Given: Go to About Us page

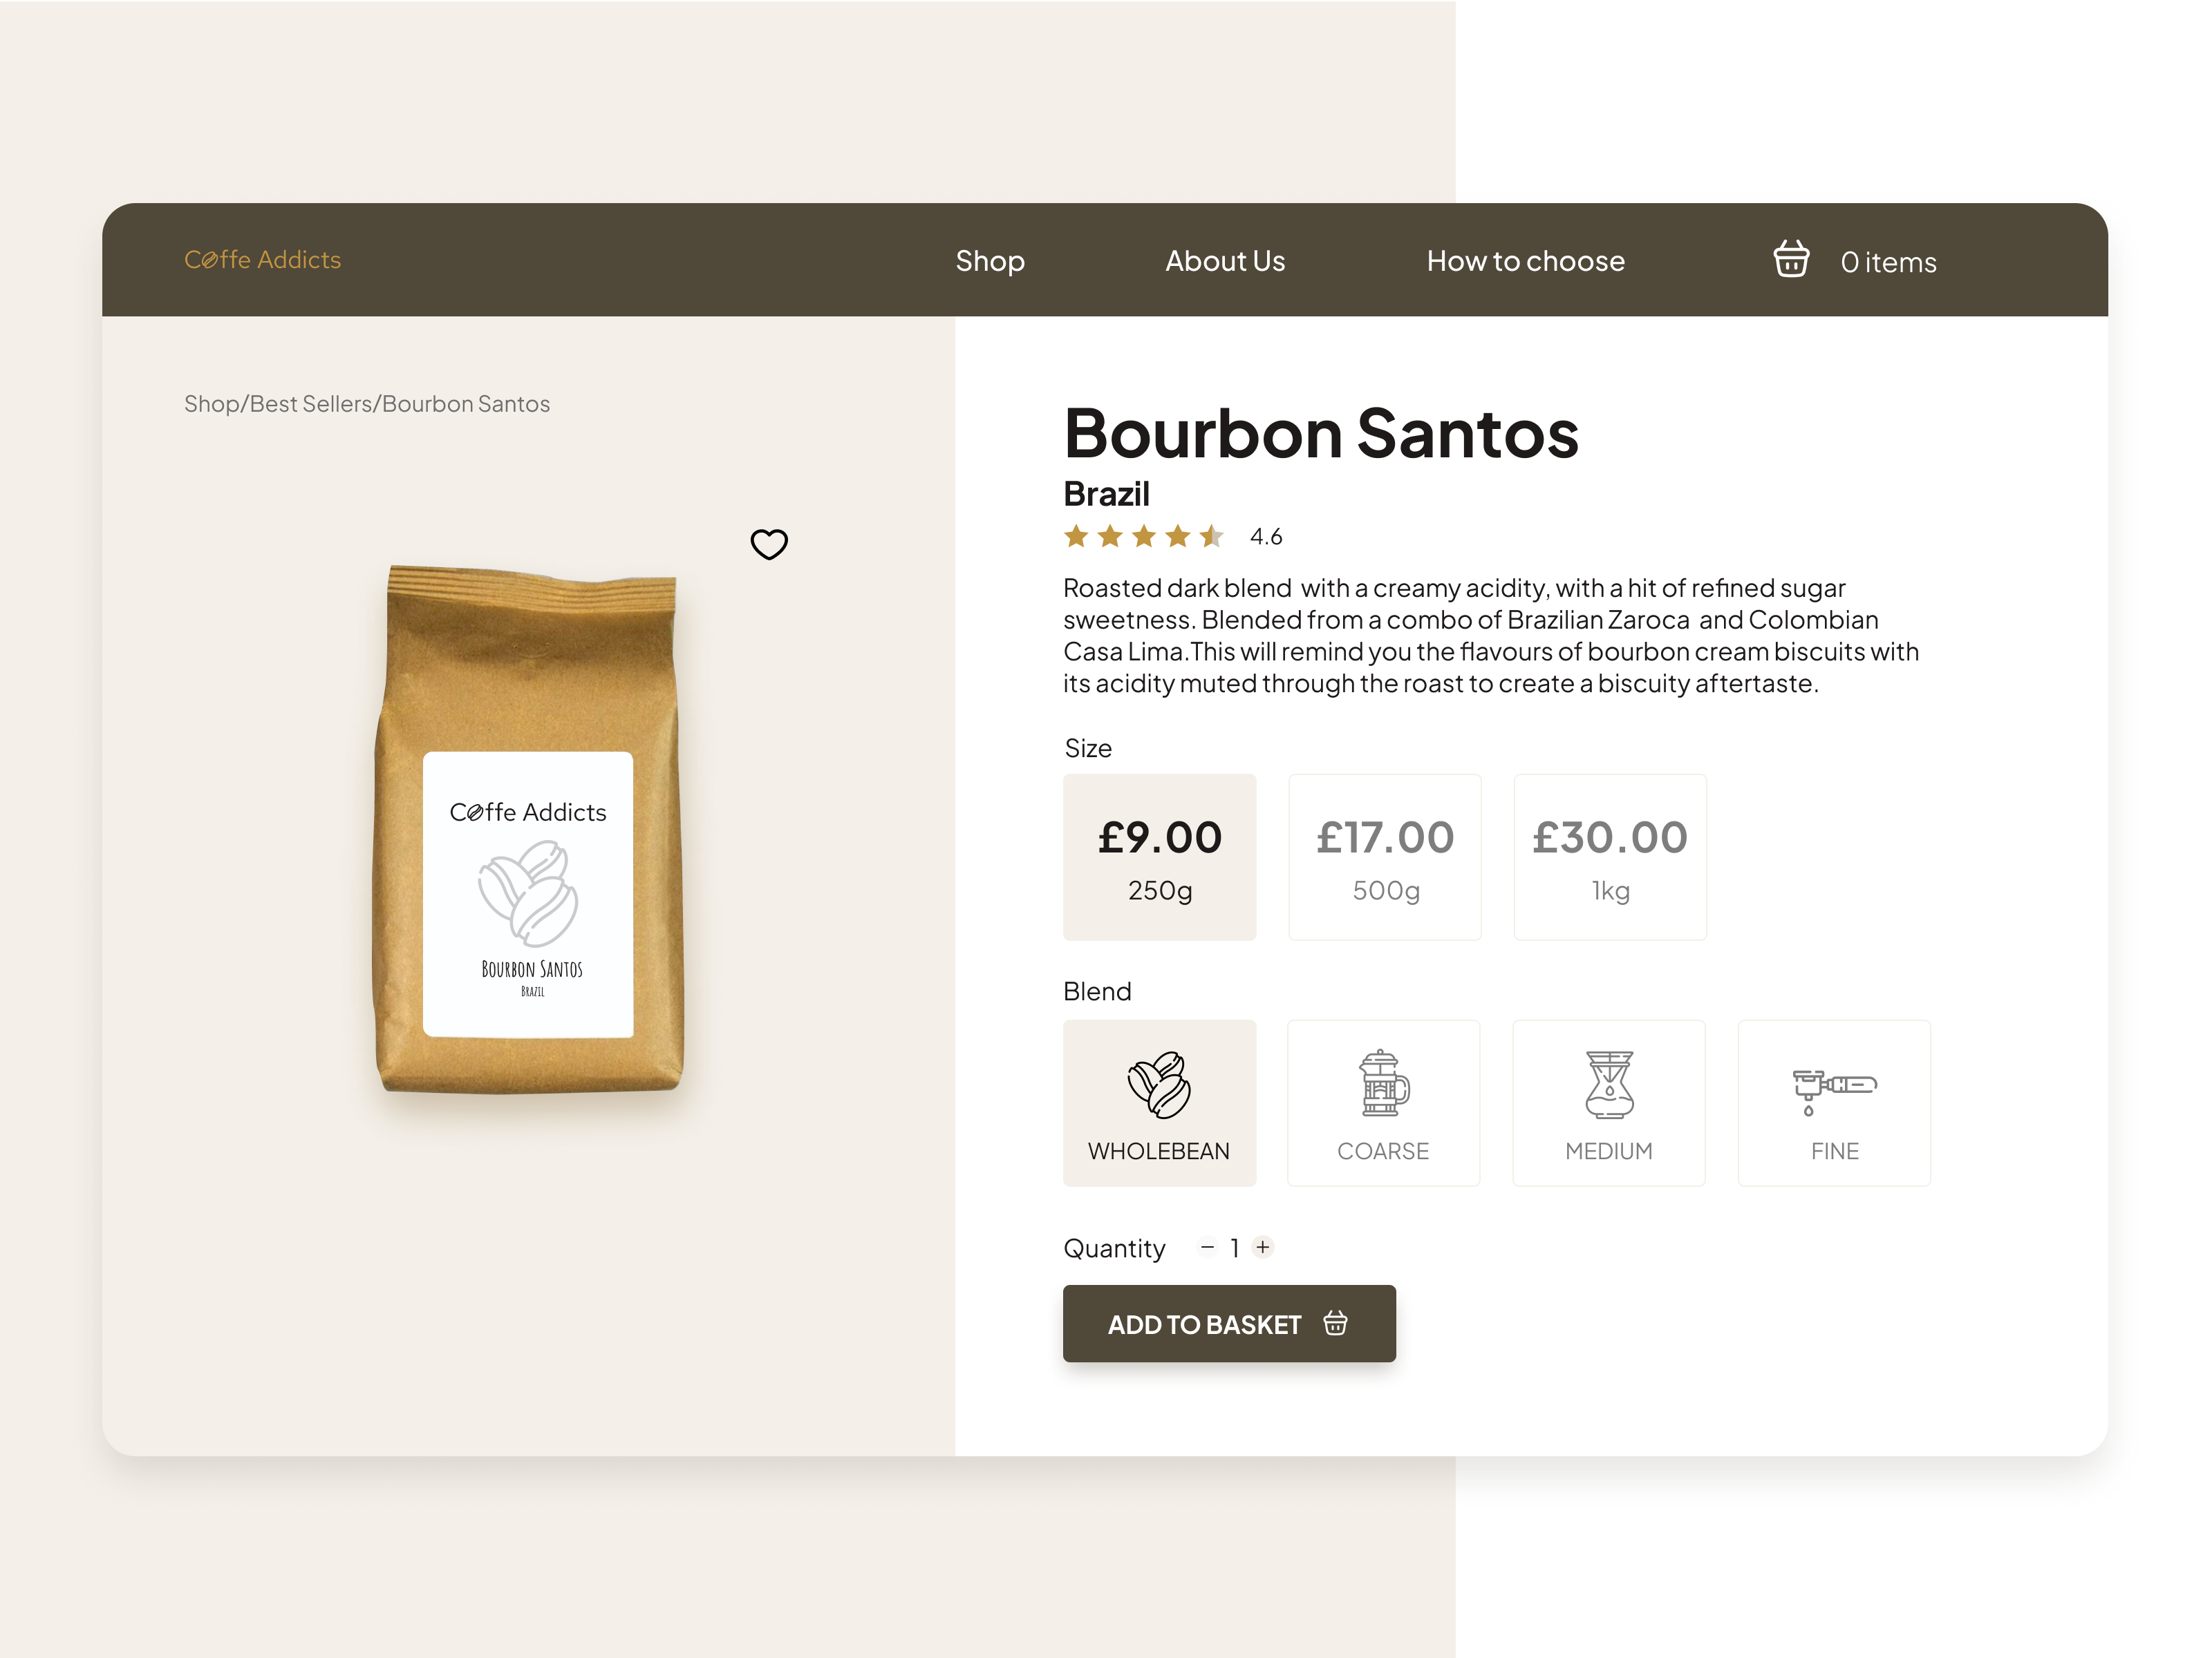Looking at the screenshot, I should [1225, 261].
